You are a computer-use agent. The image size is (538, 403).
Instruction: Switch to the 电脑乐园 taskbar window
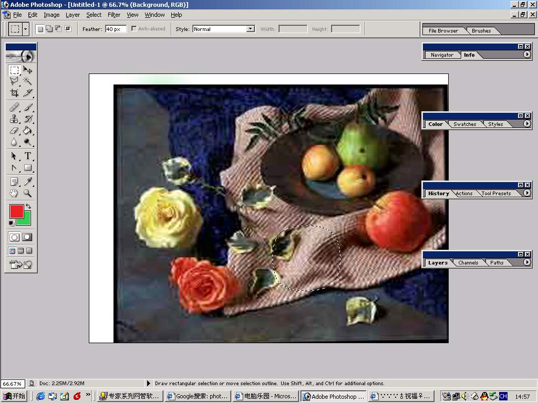265,396
